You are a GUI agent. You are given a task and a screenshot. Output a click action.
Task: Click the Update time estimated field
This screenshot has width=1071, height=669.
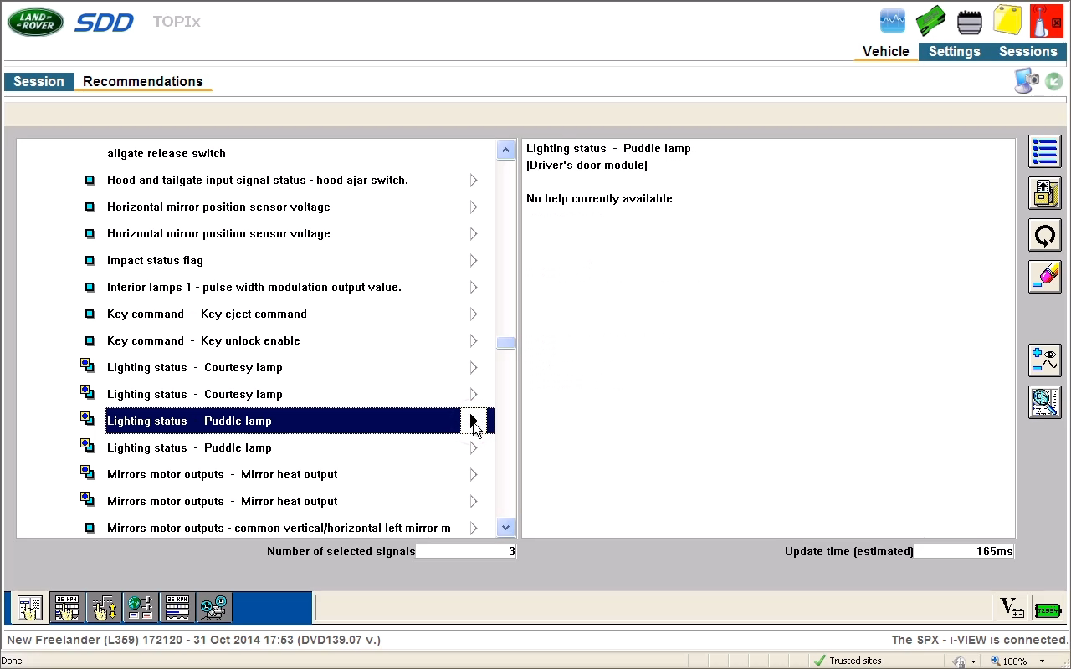(964, 551)
